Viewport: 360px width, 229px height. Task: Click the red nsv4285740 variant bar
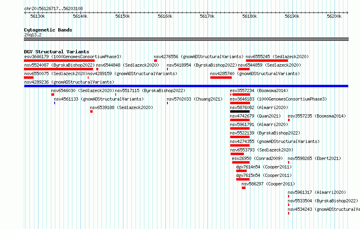(x=221, y=78)
